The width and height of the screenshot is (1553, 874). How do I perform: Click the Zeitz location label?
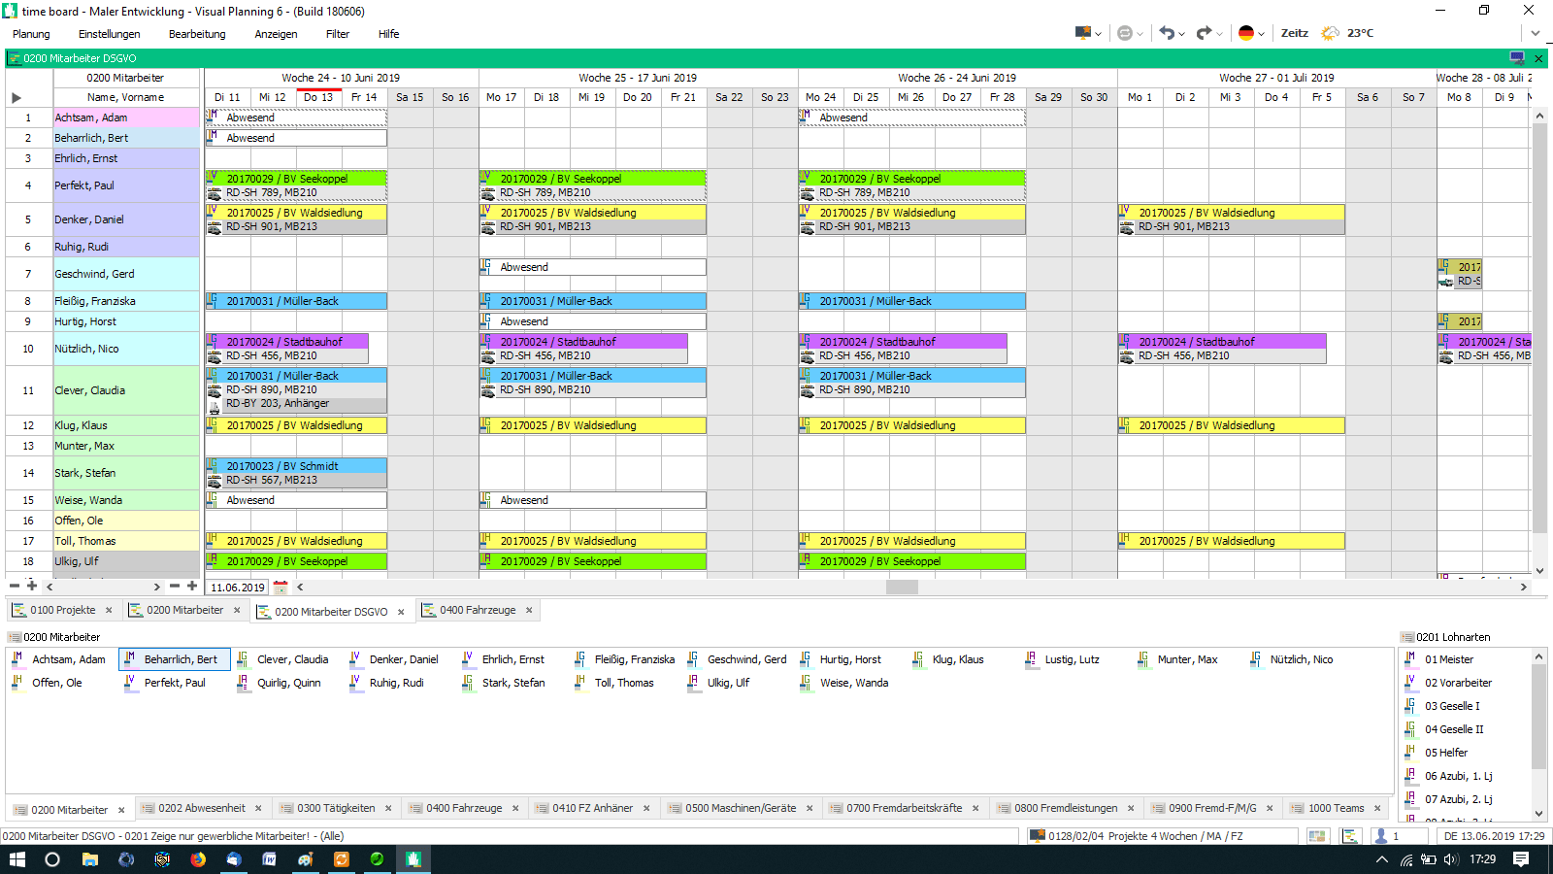1295,33
